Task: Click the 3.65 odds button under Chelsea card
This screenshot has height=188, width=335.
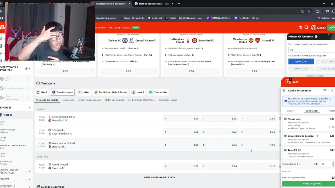Action: point(128,71)
